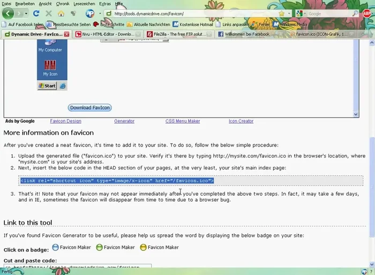This screenshot has height=275, width=375.
Task: Click the Adblock Plus ABP icon
Action: point(366,13)
